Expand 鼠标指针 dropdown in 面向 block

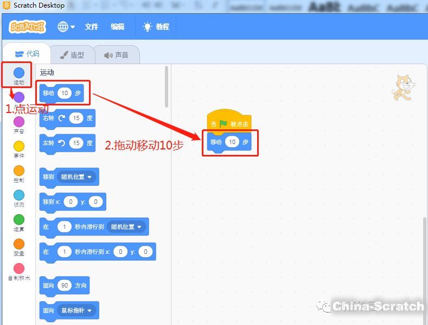pos(77,310)
